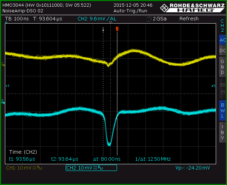227x185 pixels.
Task: Click the T: 93.604 µs trigger time
Action: (x=47, y=19)
